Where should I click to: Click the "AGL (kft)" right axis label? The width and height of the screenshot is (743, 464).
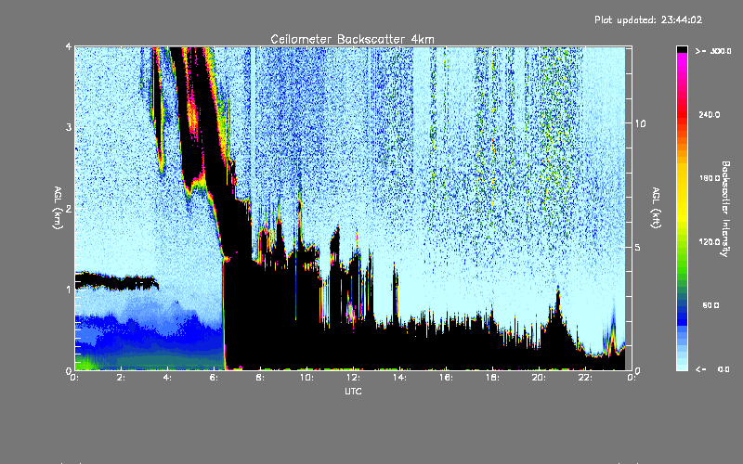(656, 208)
